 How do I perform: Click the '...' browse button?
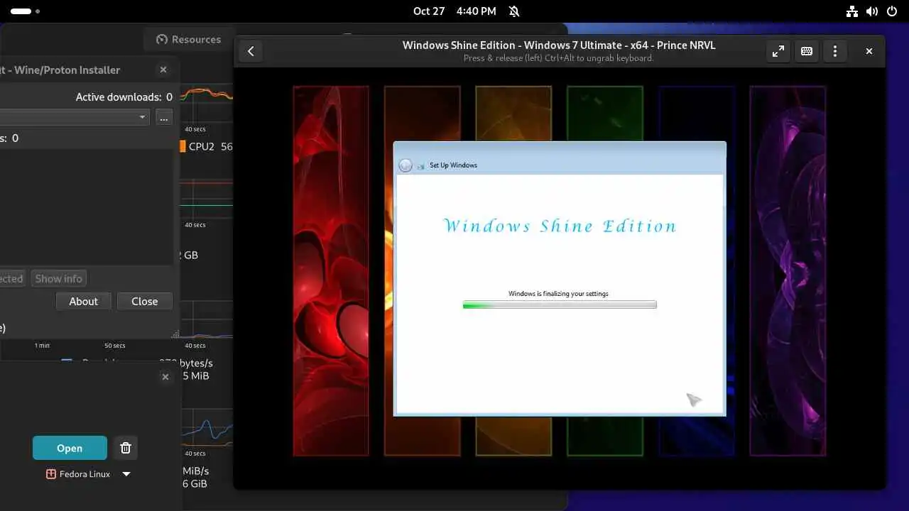[x=164, y=117]
